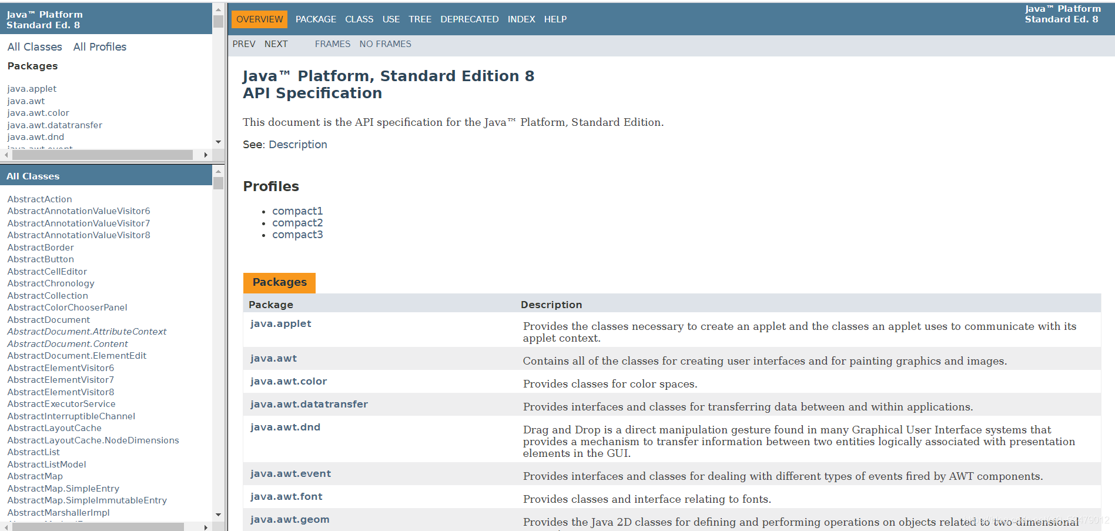Open the AbstractElementVisitor6 class
This screenshot has height=531, width=1115.
61,368
